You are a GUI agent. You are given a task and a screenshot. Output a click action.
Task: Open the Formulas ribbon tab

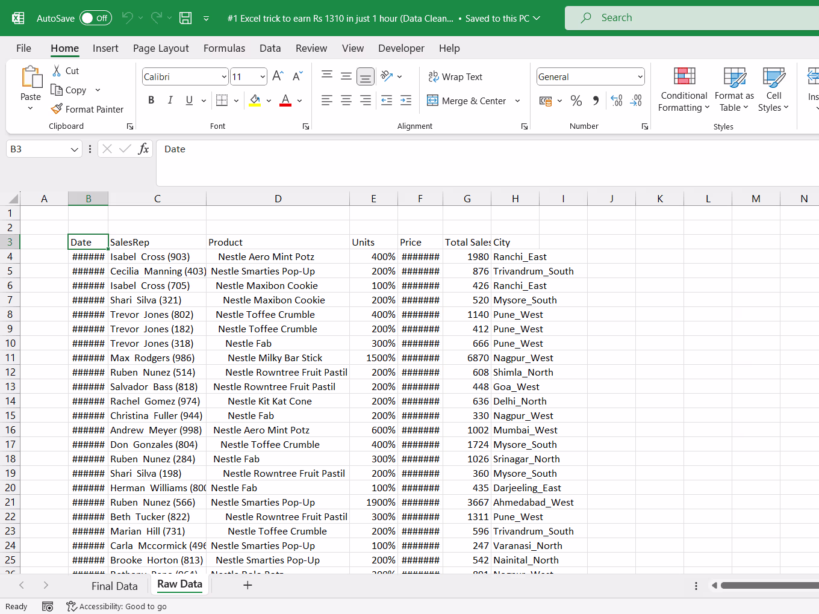click(224, 48)
